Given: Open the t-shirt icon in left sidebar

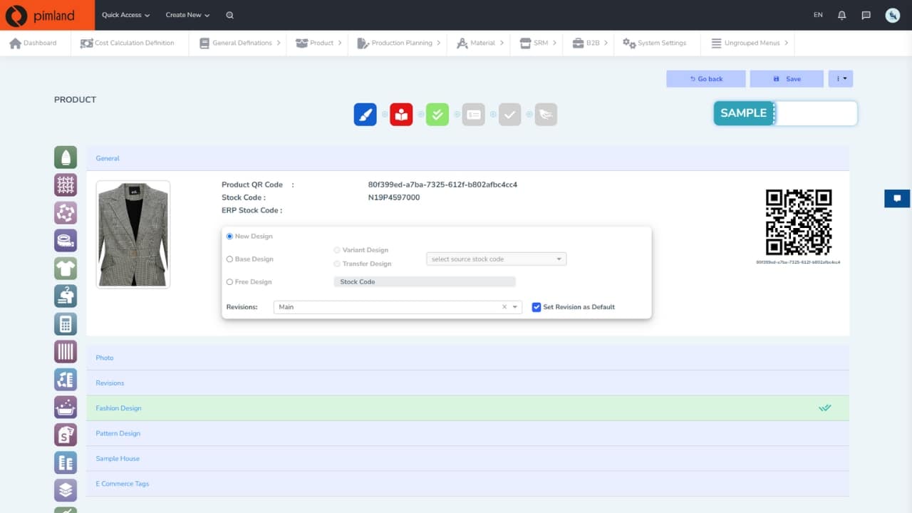Looking at the screenshot, I should click(66, 269).
